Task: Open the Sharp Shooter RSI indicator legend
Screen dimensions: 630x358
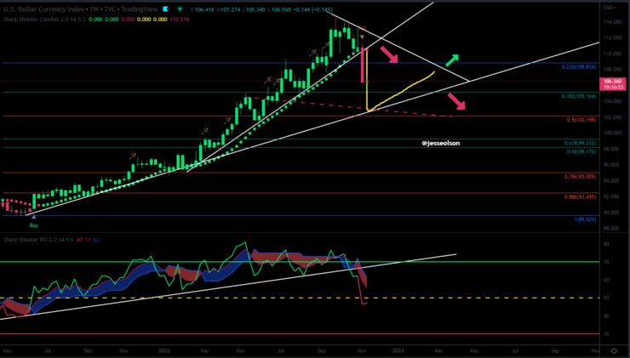Action: (38, 240)
